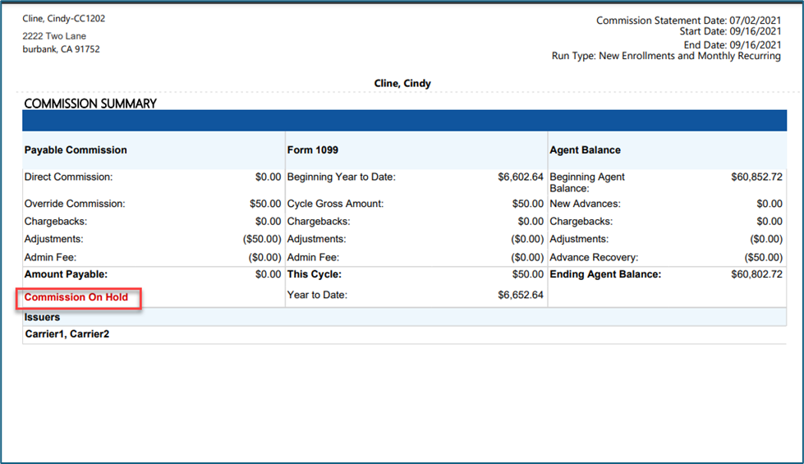Select the Form 1099 column header
The height and width of the screenshot is (464, 804).
(313, 150)
